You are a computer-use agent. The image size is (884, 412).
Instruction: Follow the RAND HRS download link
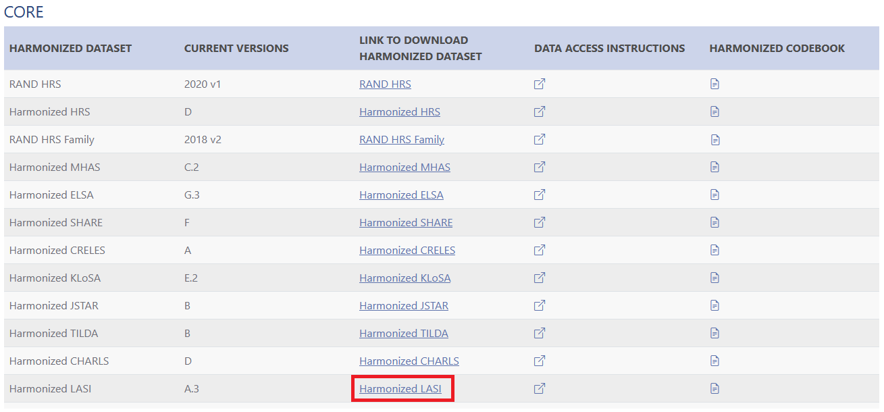click(385, 84)
